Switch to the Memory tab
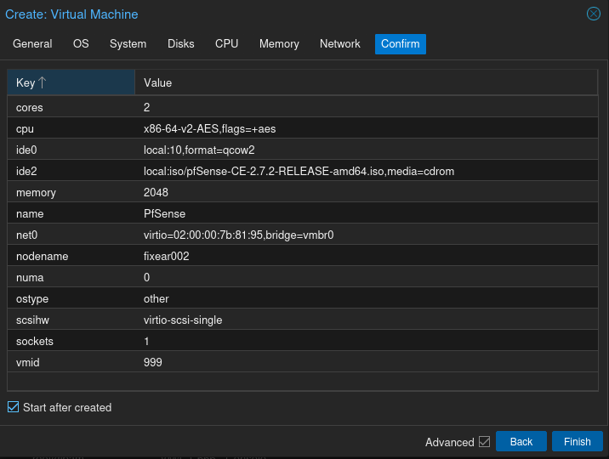Image resolution: width=609 pixels, height=459 pixels. 279,44
